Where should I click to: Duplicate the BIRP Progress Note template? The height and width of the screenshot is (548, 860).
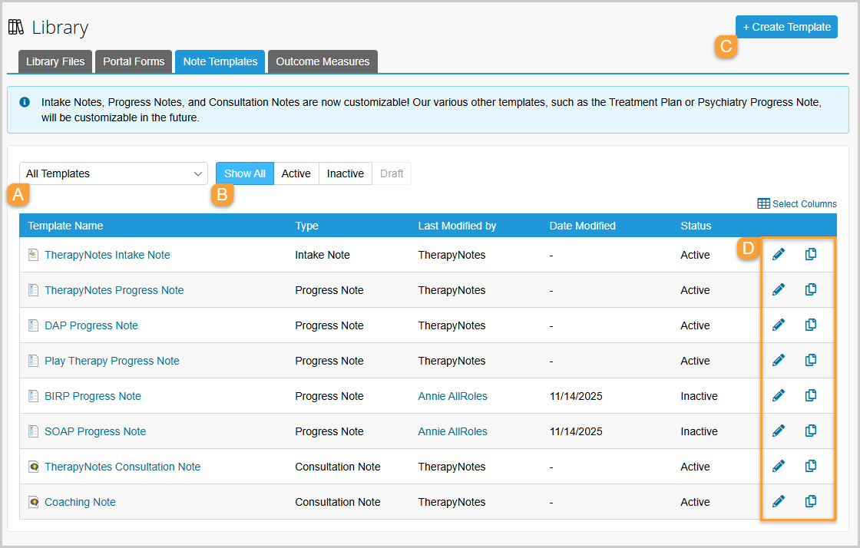811,396
